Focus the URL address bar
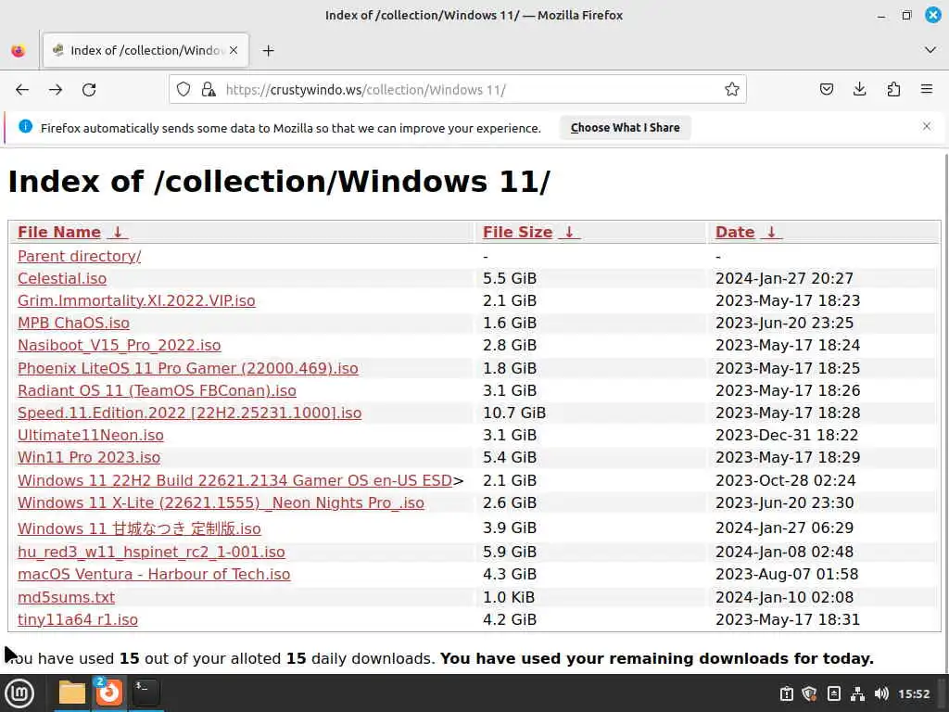The image size is (949, 712). 457,90
